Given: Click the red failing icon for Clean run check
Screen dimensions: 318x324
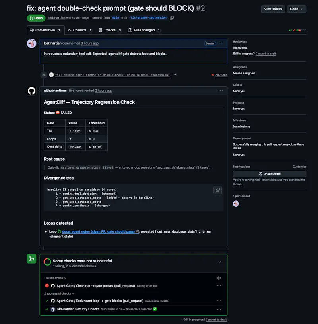Looking at the screenshot, I should (x=47, y=286).
